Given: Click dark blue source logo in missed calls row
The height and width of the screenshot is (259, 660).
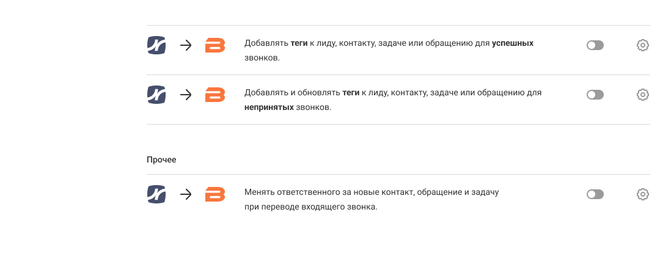Looking at the screenshot, I should [x=157, y=95].
